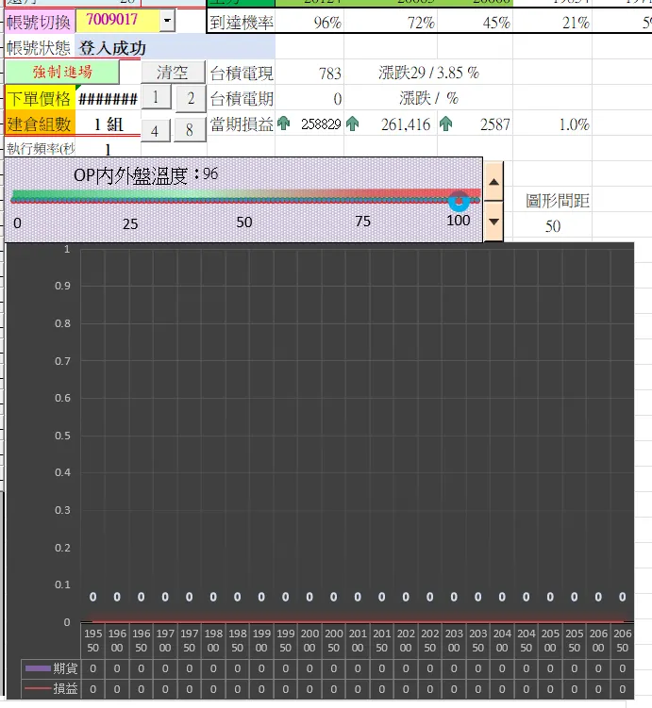Click 到達機率 72% cell
Viewport: 652px width, 708px height.
coord(391,22)
